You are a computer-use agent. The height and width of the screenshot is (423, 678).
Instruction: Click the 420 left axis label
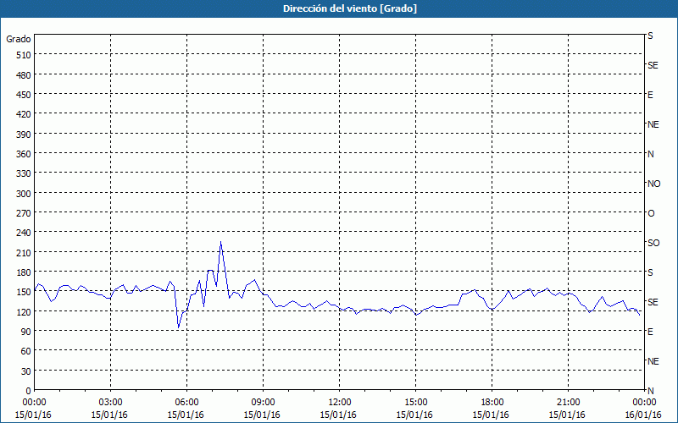coord(25,115)
